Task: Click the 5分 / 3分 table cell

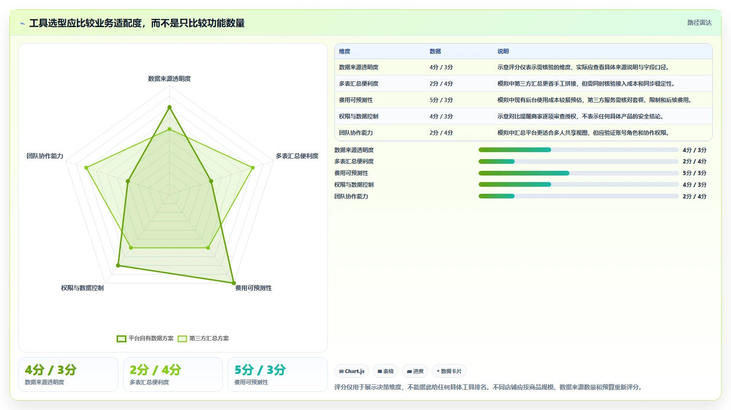Action: point(441,100)
